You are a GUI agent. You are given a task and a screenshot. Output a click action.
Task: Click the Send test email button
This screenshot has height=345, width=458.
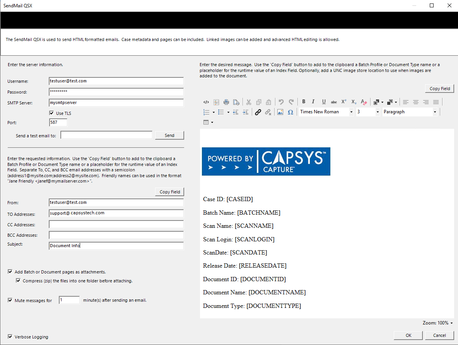coord(169,135)
